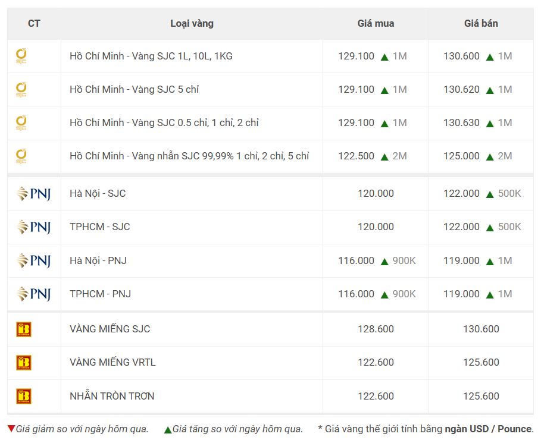Click the Loại vàng column header
This screenshot has height=440, width=544.
click(x=192, y=23)
